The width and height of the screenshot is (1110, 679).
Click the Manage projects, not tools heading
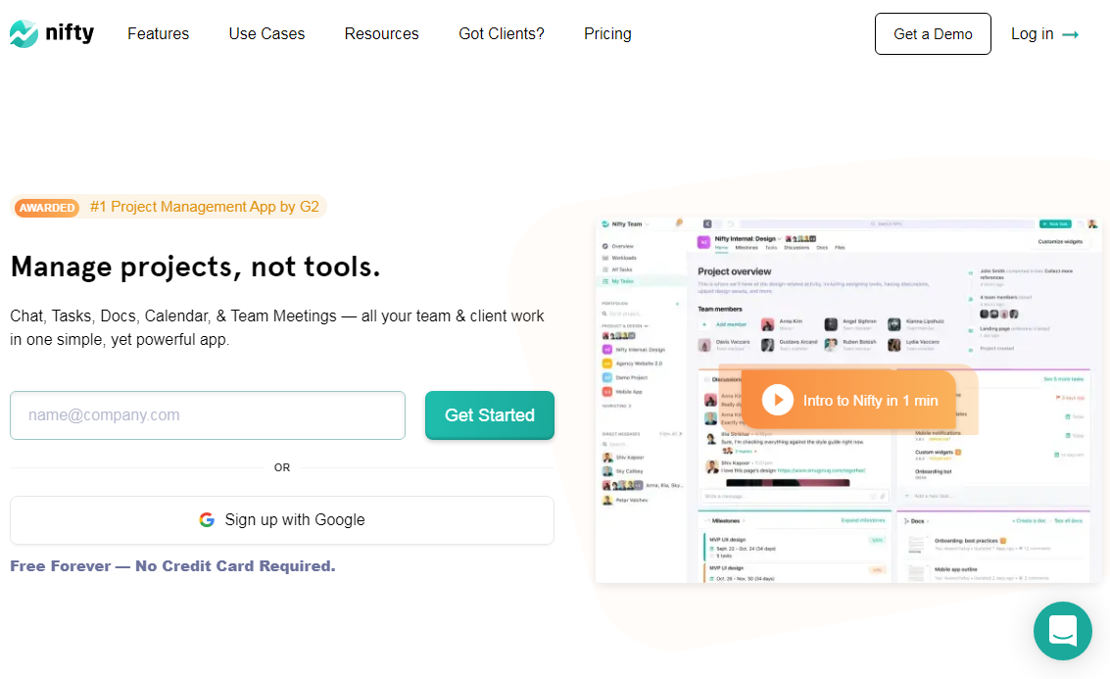[195, 267]
